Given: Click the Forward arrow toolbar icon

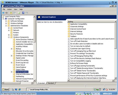Looking at the screenshot, I should click(7, 13).
